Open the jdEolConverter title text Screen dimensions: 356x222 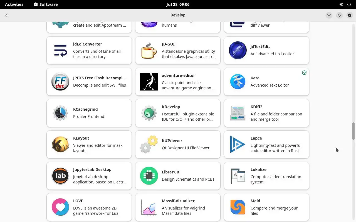click(87, 44)
